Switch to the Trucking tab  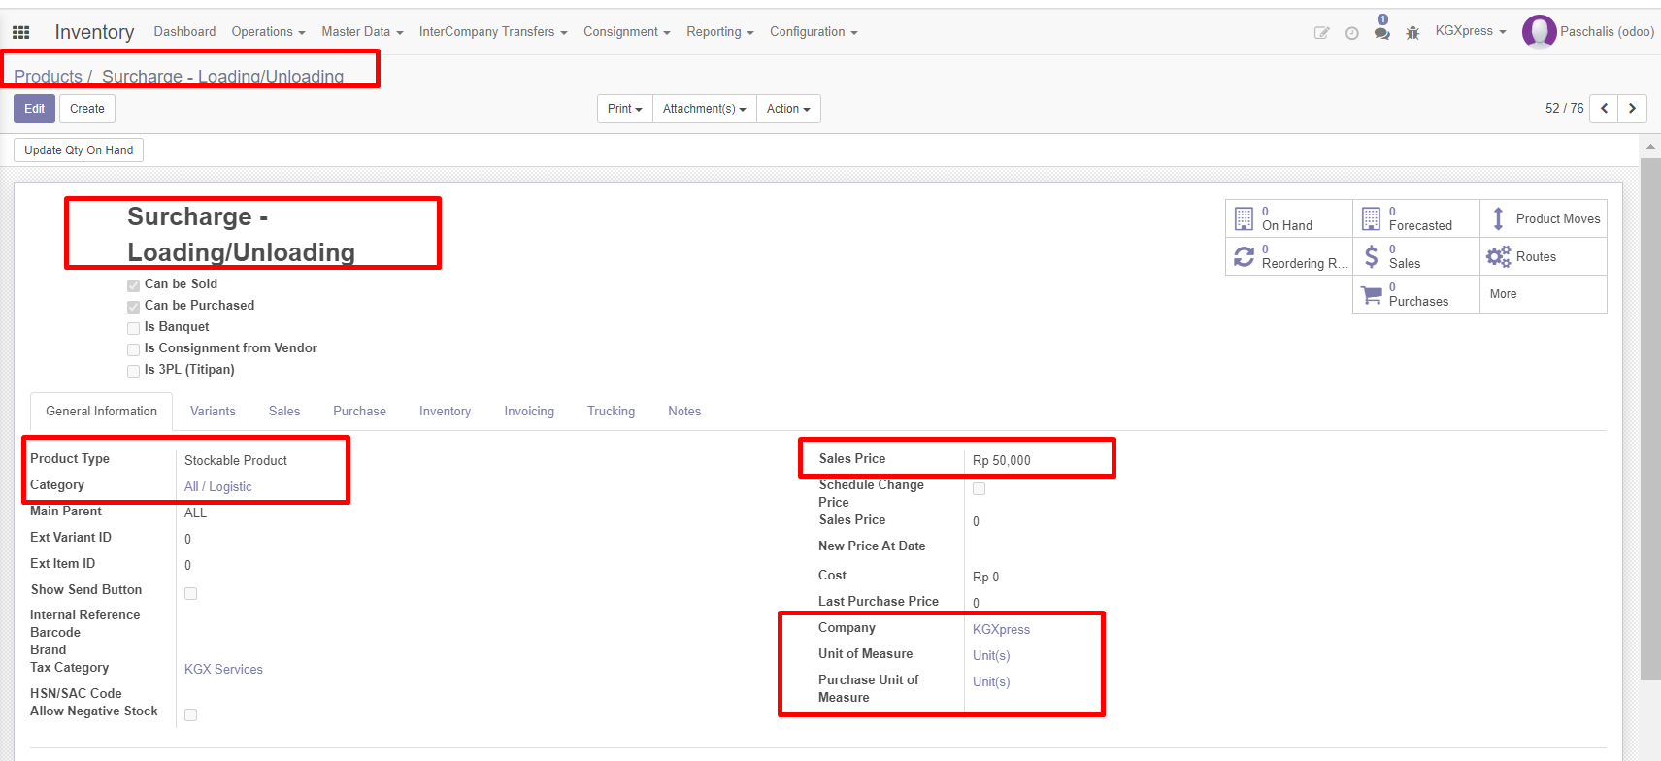click(x=611, y=412)
